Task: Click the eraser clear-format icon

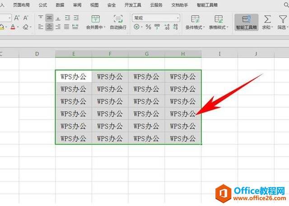Action: point(26,27)
